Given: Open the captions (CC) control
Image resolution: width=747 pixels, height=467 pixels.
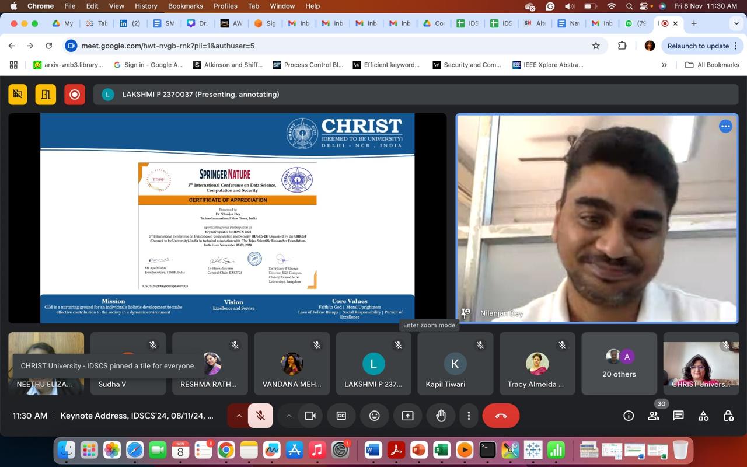Looking at the screenshot, I should [x=341, y=416].
